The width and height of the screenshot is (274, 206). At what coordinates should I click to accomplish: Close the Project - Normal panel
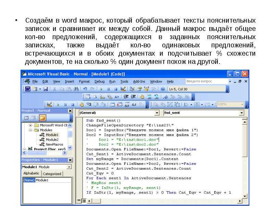(x=70, y=111)
